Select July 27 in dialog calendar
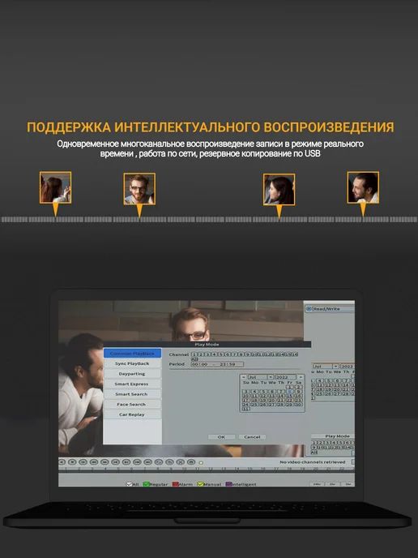The height and width of the screenshot is (558, 418). point(272,405)
